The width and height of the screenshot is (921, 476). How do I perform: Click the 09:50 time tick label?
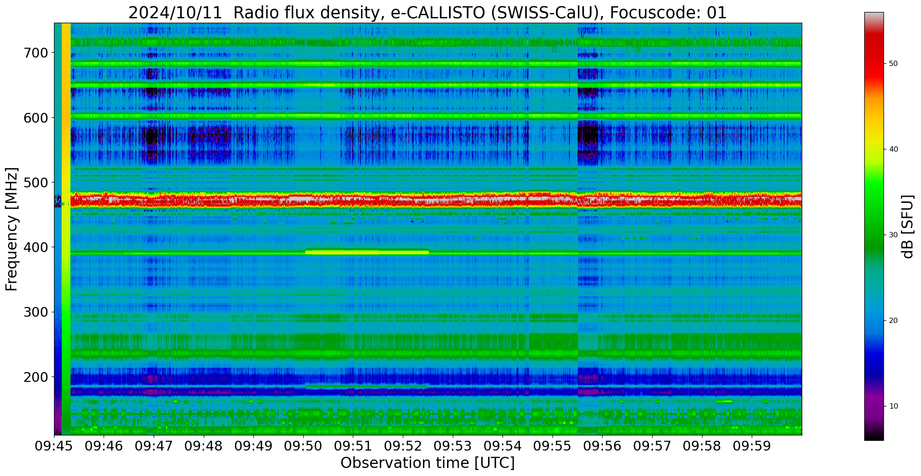click(x=304, y=446)
